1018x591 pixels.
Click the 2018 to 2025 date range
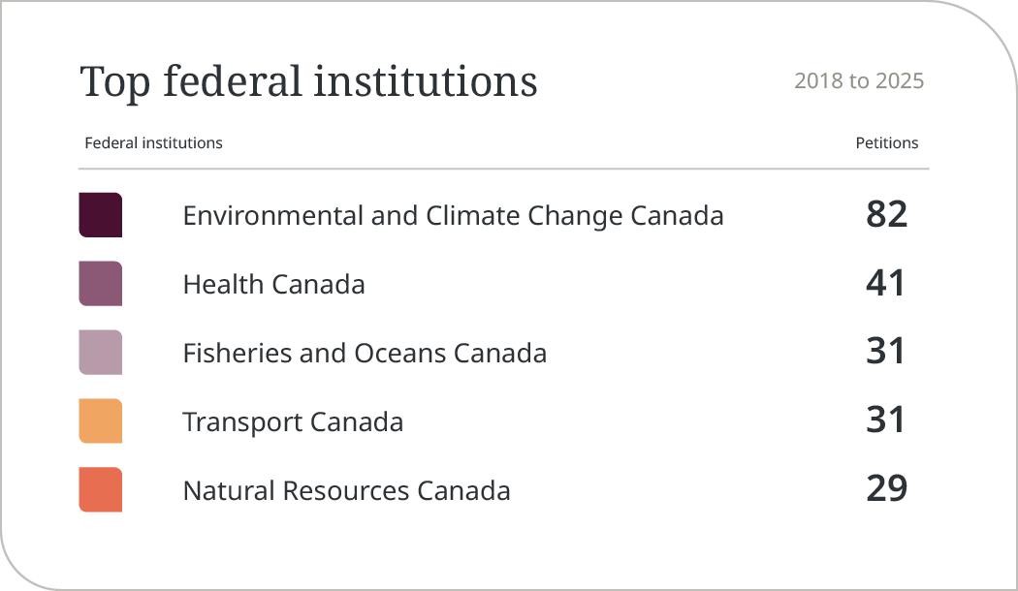(x=859, y=81)
